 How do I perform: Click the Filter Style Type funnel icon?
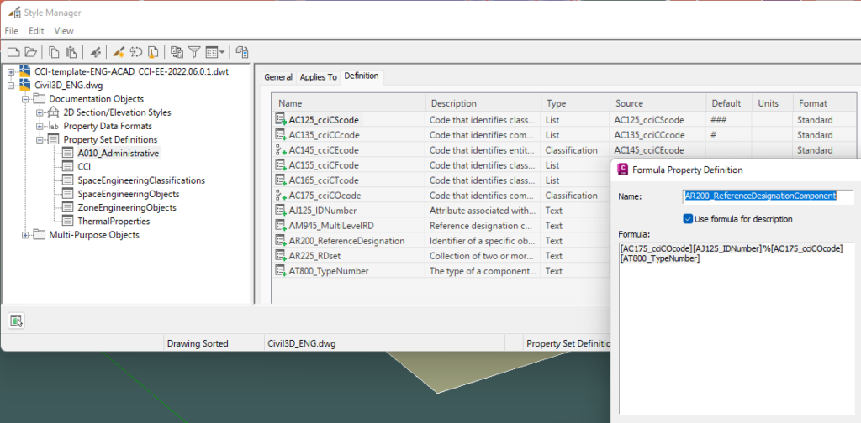[194, 52]
